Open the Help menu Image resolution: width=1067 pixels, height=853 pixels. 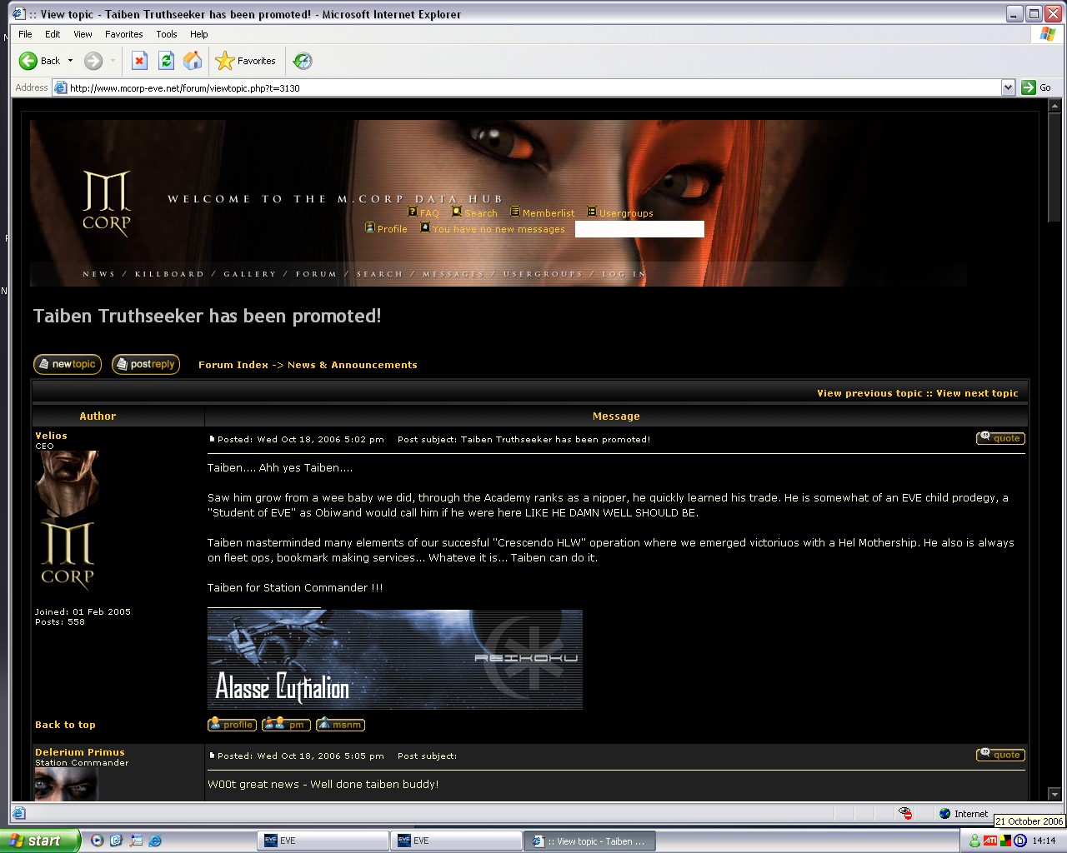198,34
